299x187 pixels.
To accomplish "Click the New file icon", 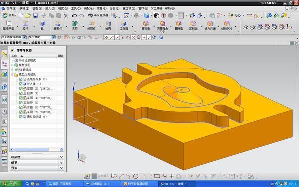I will click(x=21, y=15).
